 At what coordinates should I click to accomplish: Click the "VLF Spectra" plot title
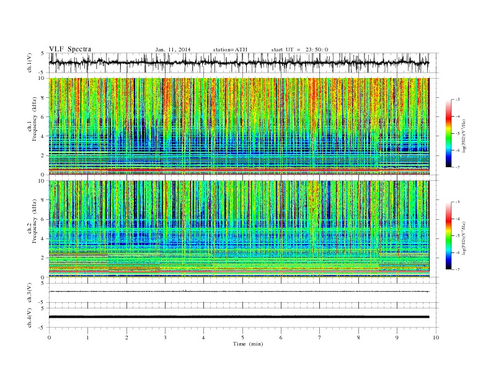click(70, 49)
